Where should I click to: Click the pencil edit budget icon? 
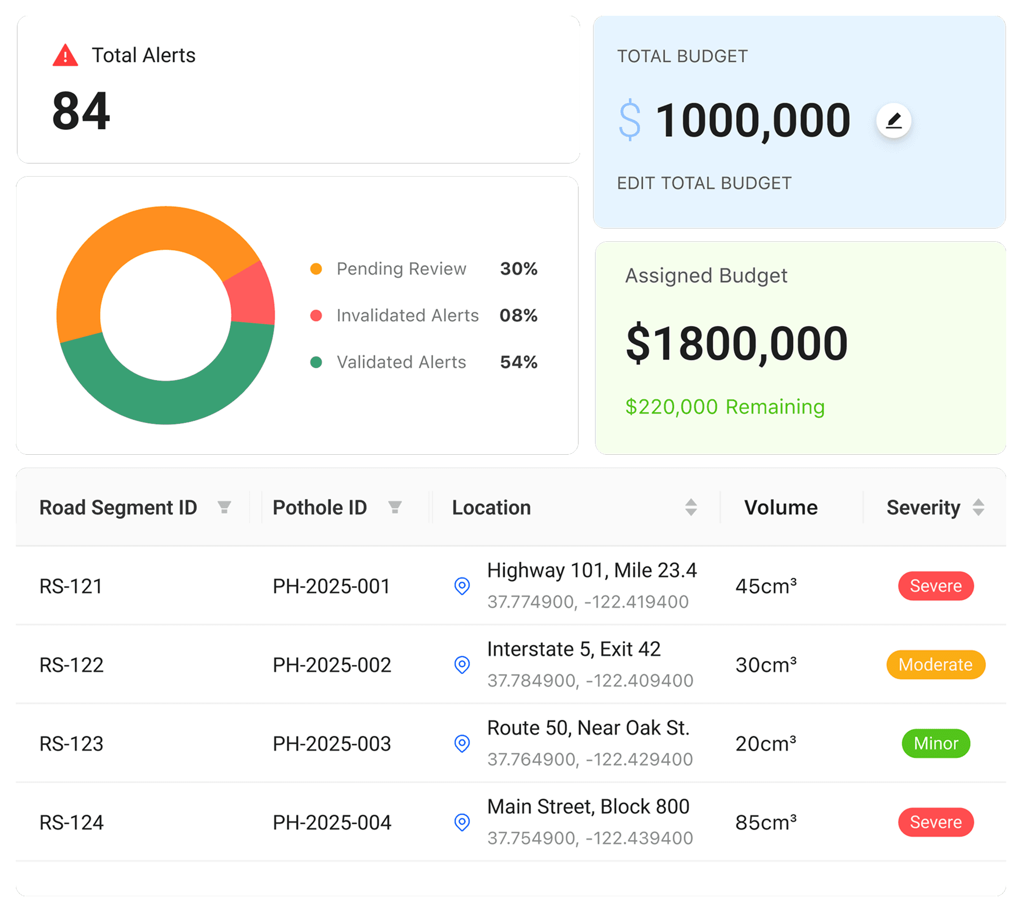(x=893, y=120)
